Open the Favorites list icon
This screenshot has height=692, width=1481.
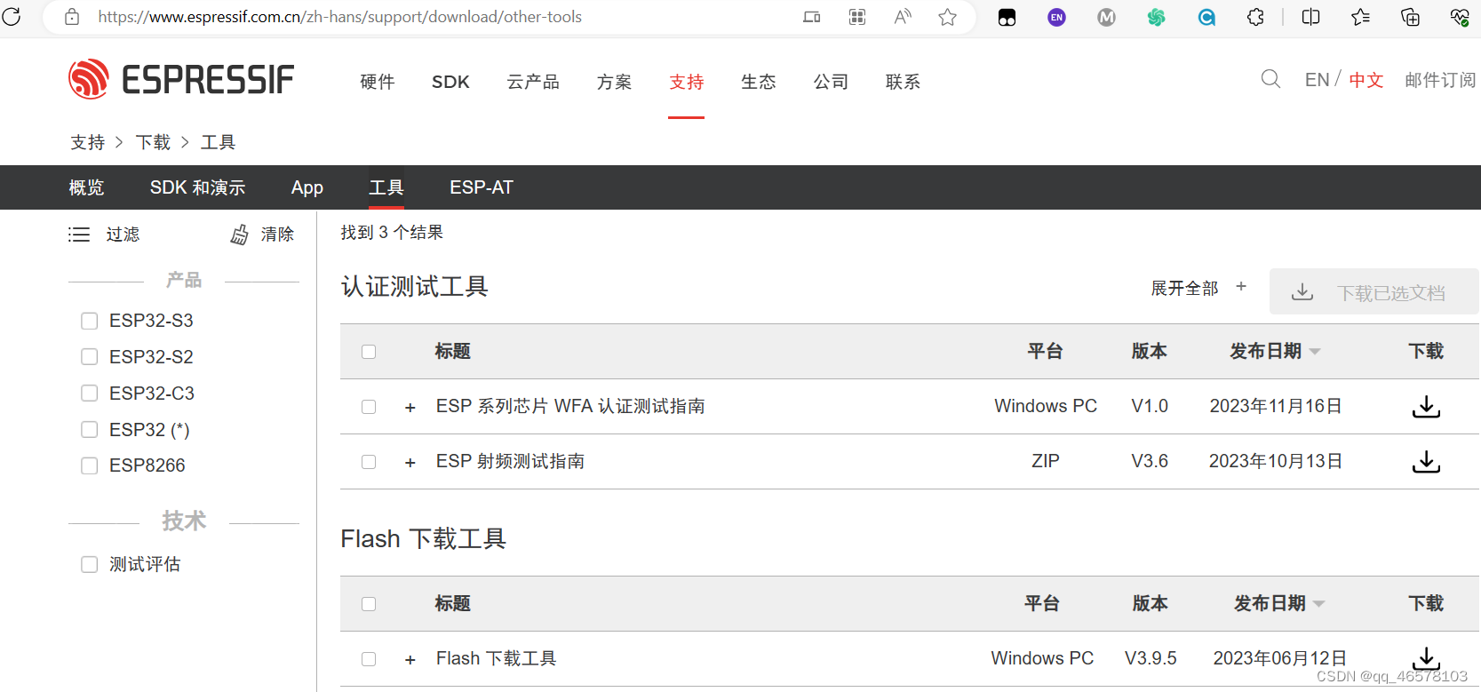click(x=1360, y=17)
